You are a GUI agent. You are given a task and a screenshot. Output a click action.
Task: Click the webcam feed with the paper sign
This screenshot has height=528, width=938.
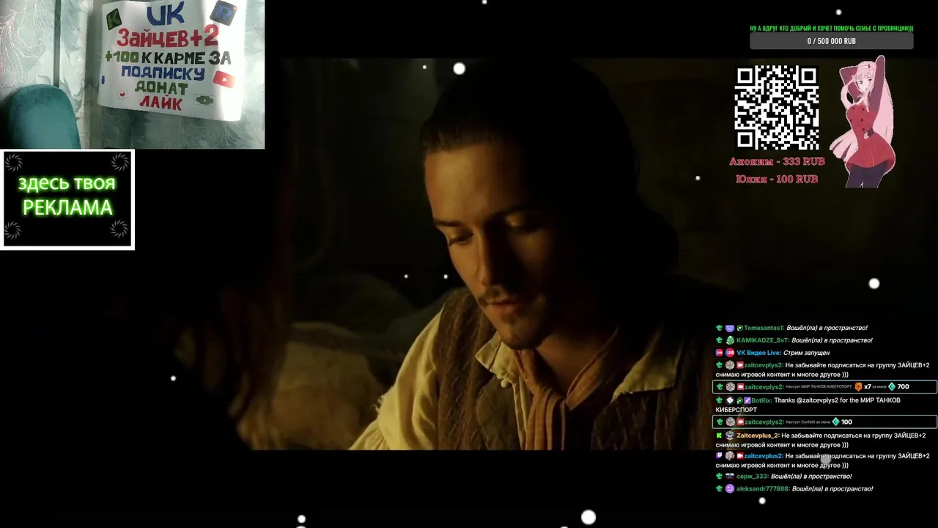click(x=132, y=74)
